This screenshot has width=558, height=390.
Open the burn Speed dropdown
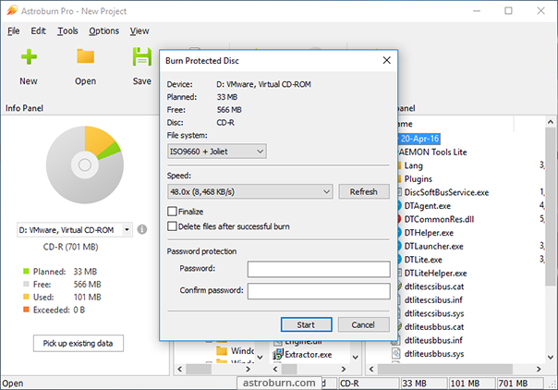(x=250, y=192)
